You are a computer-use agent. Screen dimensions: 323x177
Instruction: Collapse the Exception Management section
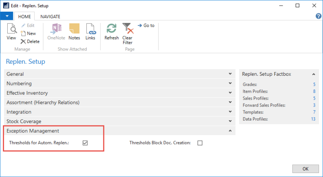(230, 131)
